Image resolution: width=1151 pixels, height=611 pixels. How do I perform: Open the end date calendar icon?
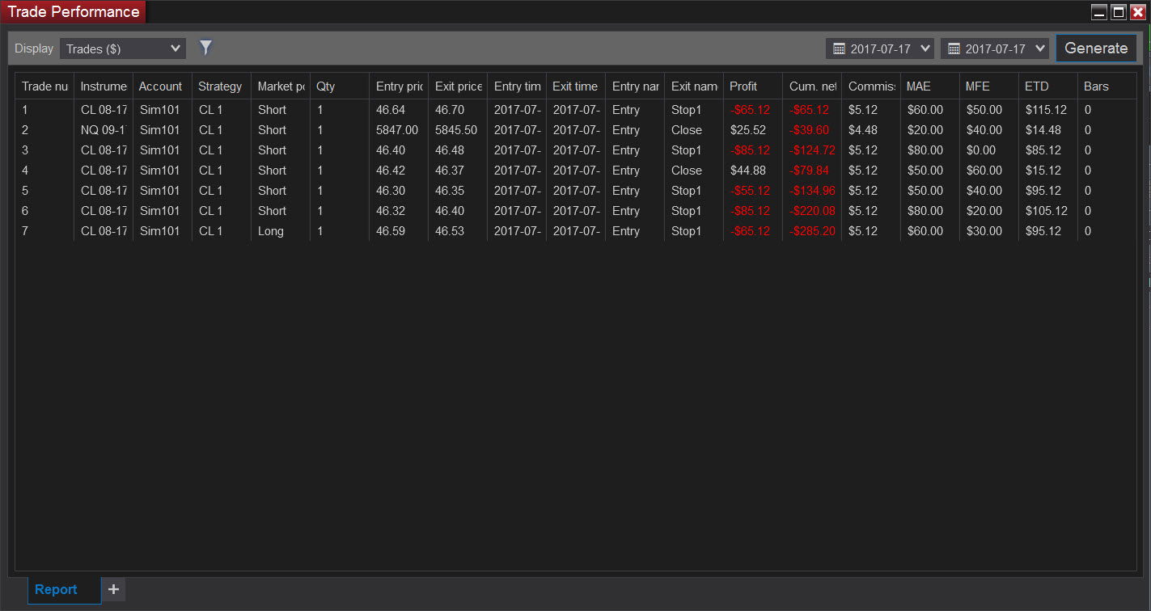954,48
